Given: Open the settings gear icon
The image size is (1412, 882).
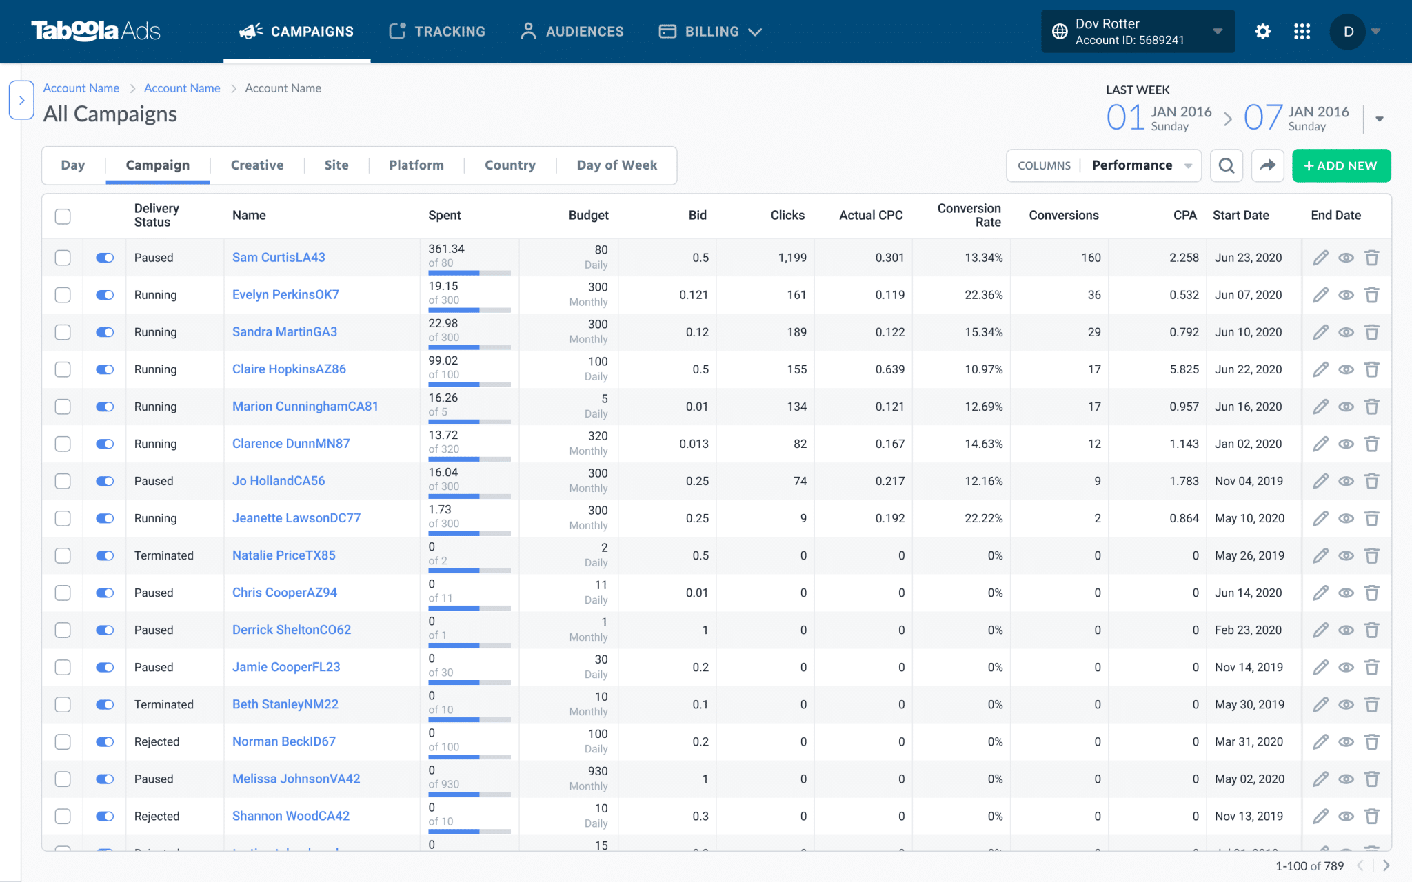Looking at the screenshot, I should (x=1262, y=31).
